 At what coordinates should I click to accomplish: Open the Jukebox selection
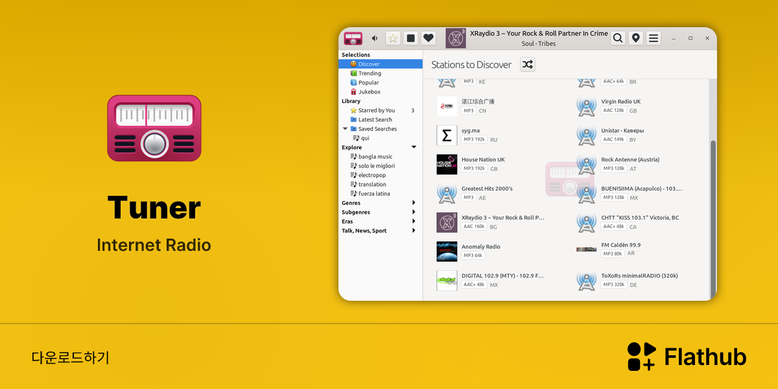[381, 92]
